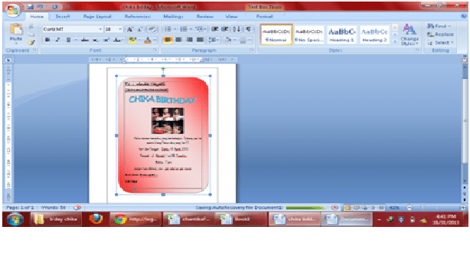Paste clipboard contents with Paste button
The image size is (470, 276).
coord(16,34)
